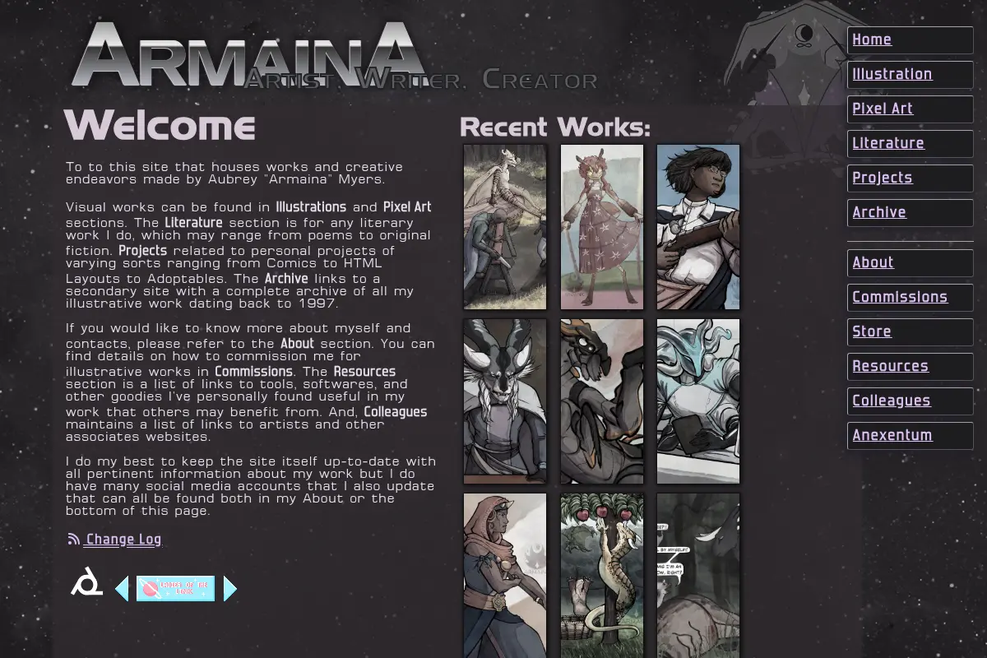Image resolution: width=987 pixels, height=658 pixels.
Task: Open thumbnail of woman in red headscarf
Action: click(505, 575)
